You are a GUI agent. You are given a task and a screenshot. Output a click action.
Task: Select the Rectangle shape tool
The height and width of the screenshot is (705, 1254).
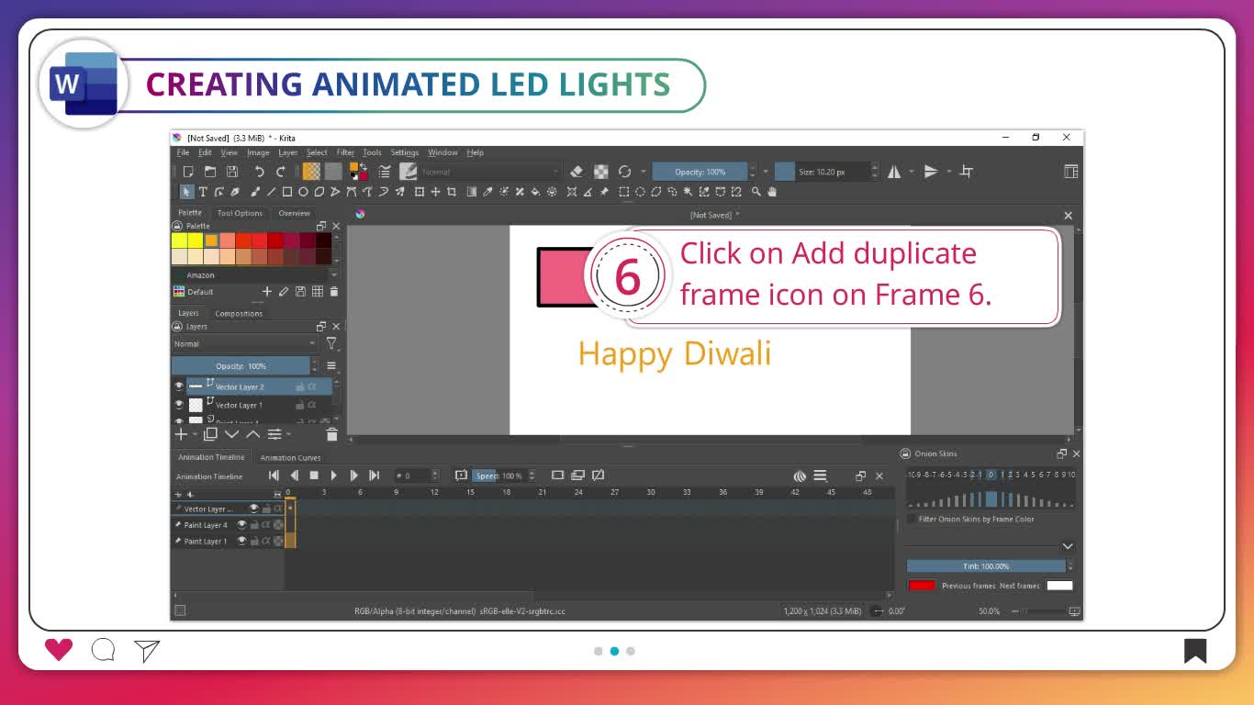287,192
